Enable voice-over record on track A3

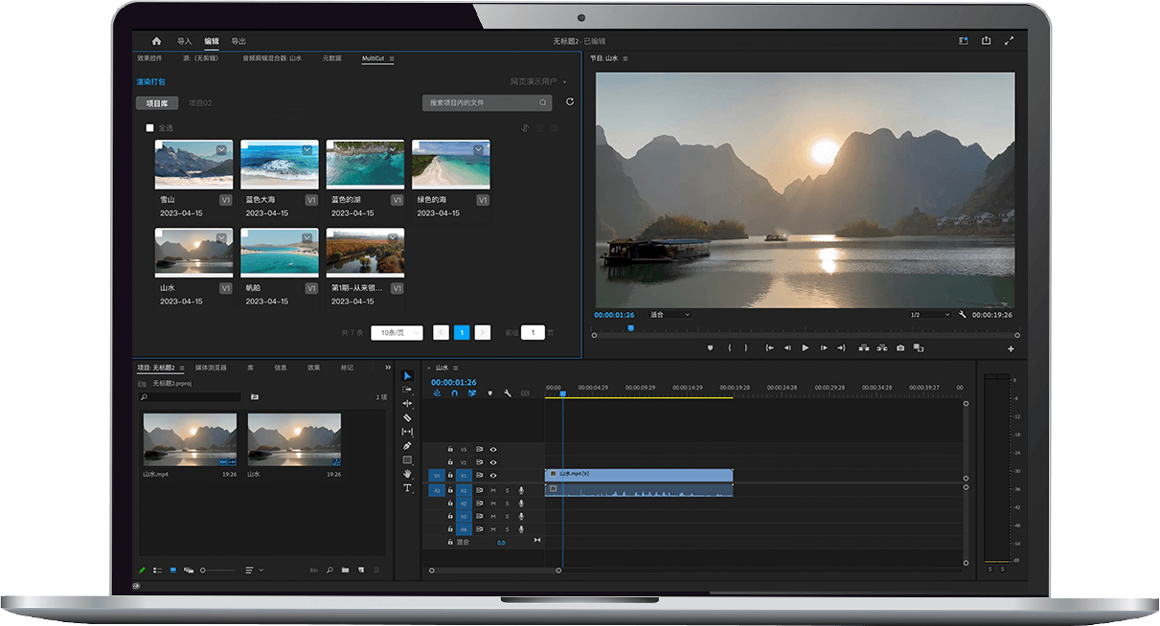521,516
